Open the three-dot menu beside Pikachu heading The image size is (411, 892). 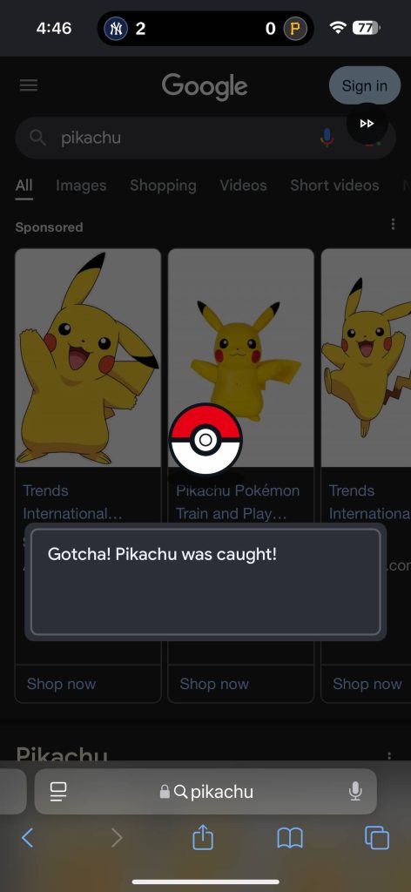tap(389, 756)
